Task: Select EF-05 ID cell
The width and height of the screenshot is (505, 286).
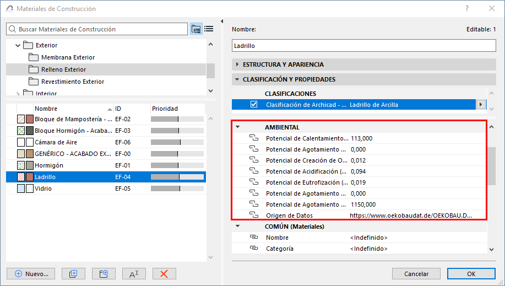Action: pos(123,188)
